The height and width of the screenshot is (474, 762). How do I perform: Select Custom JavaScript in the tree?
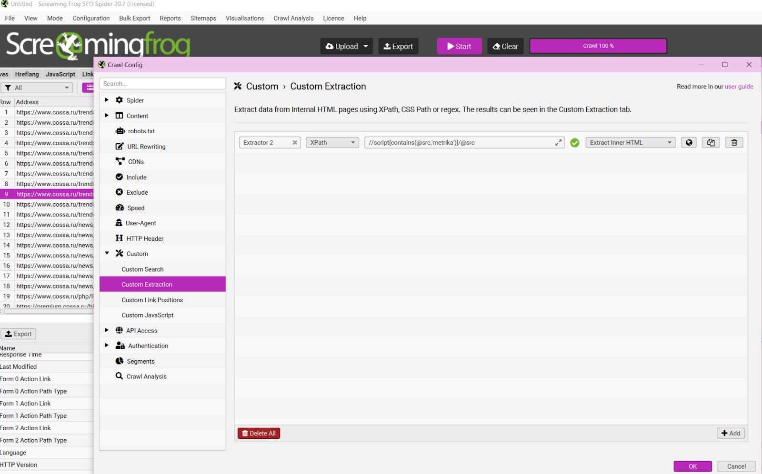148,315
